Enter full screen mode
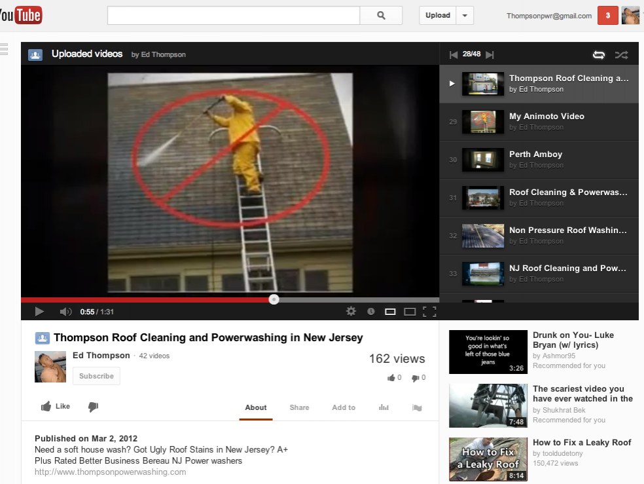The image size is (644, 484). coord(429,312)
